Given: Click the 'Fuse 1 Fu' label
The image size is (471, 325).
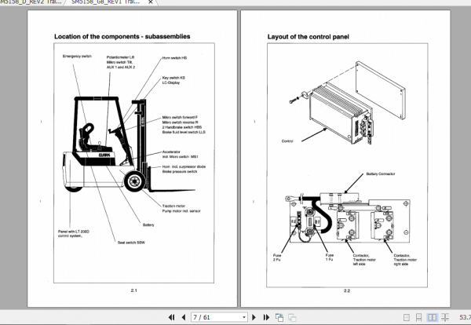Looking at the screenshot, I should (x=330, y=257).
